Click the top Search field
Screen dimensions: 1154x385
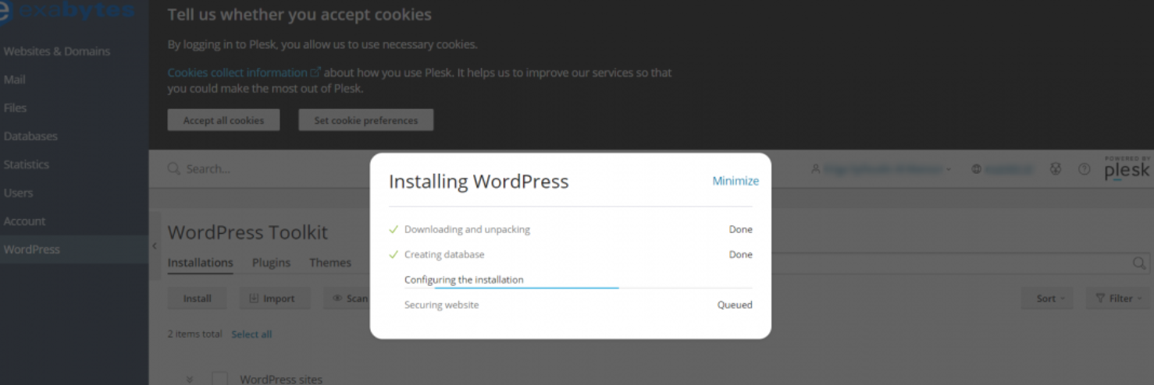265,169
